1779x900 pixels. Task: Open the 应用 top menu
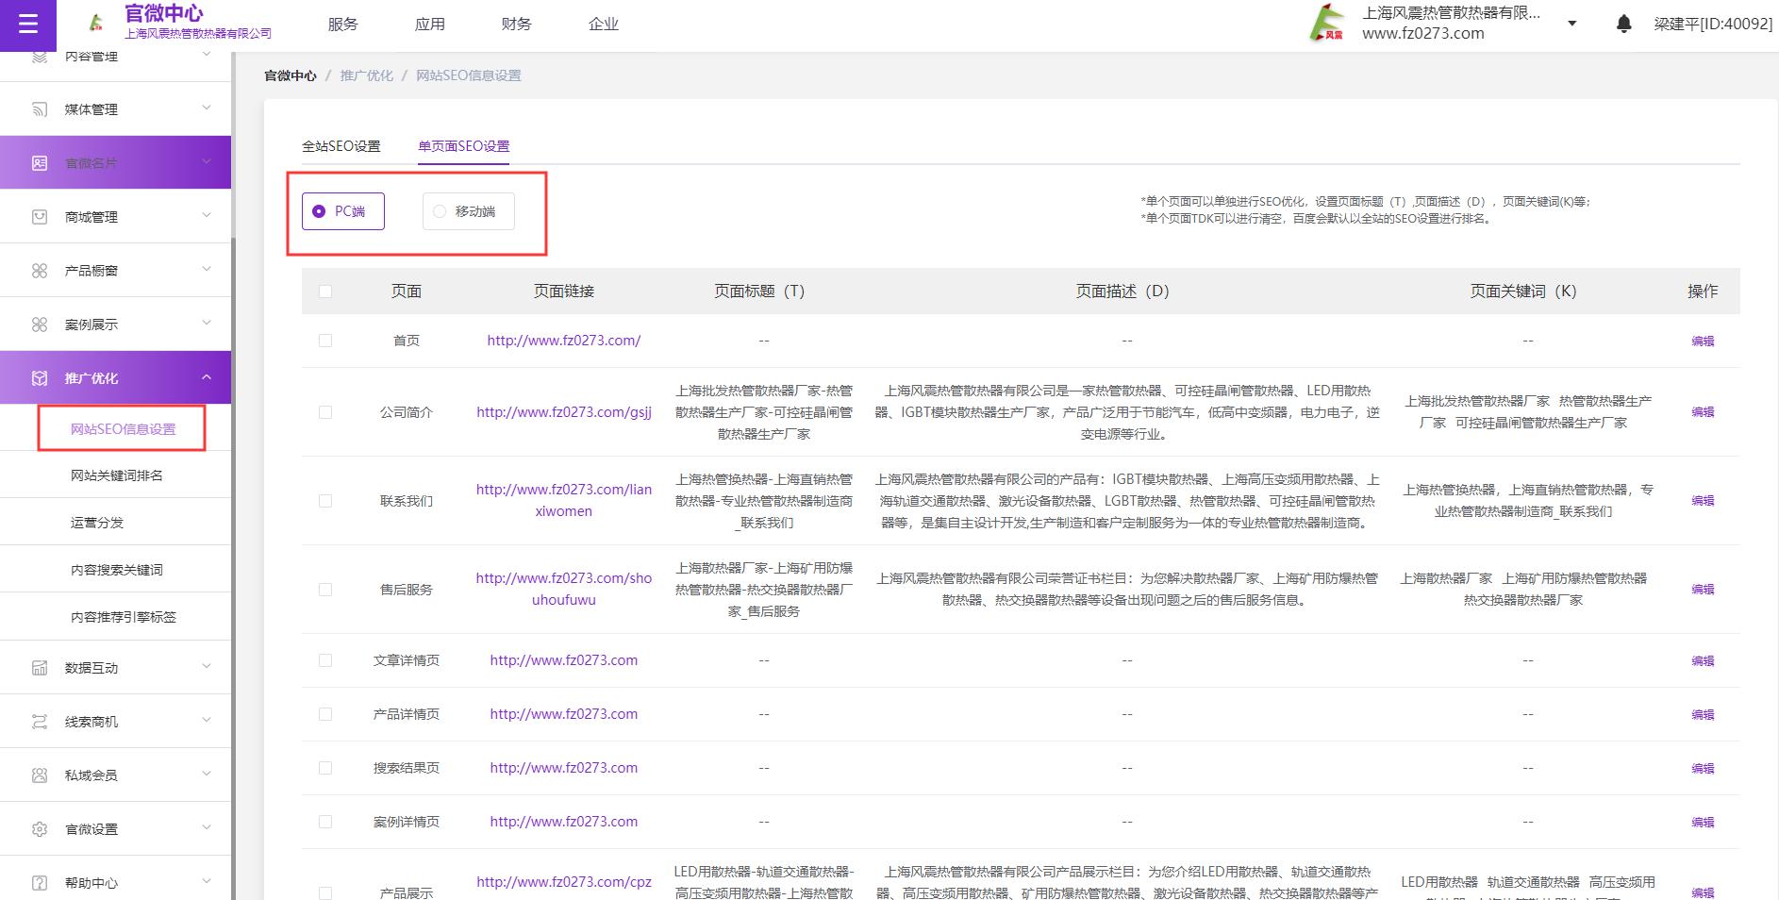pos(430,25)
